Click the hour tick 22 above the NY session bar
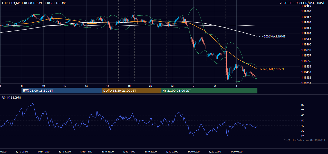 (x=172, y=86)
